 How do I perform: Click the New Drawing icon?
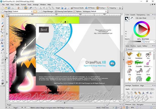pyautogui.click(x=3, y=8)
